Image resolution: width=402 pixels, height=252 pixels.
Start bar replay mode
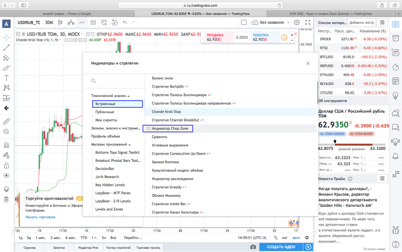coord(114,23)
